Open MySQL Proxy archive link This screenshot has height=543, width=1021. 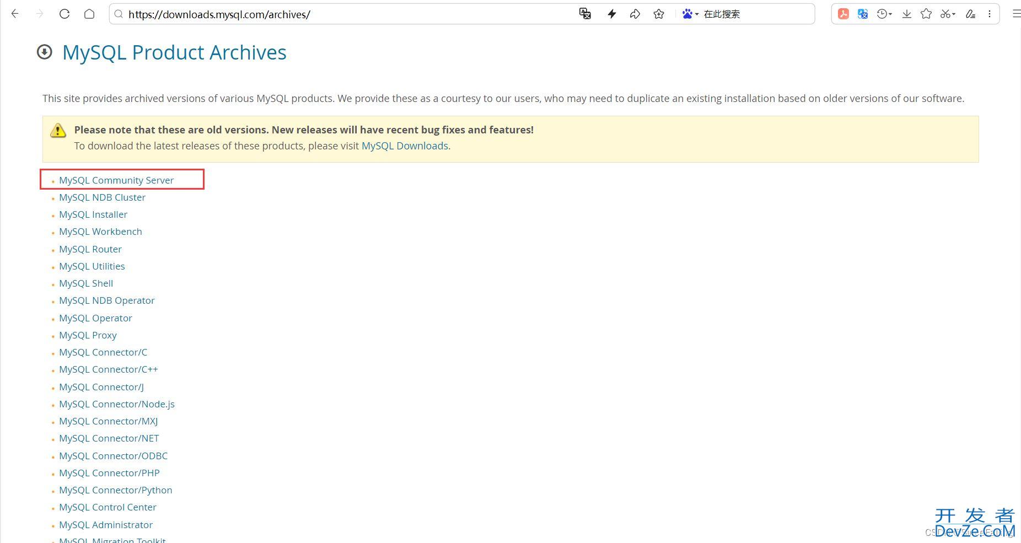(x=88, y=335)
